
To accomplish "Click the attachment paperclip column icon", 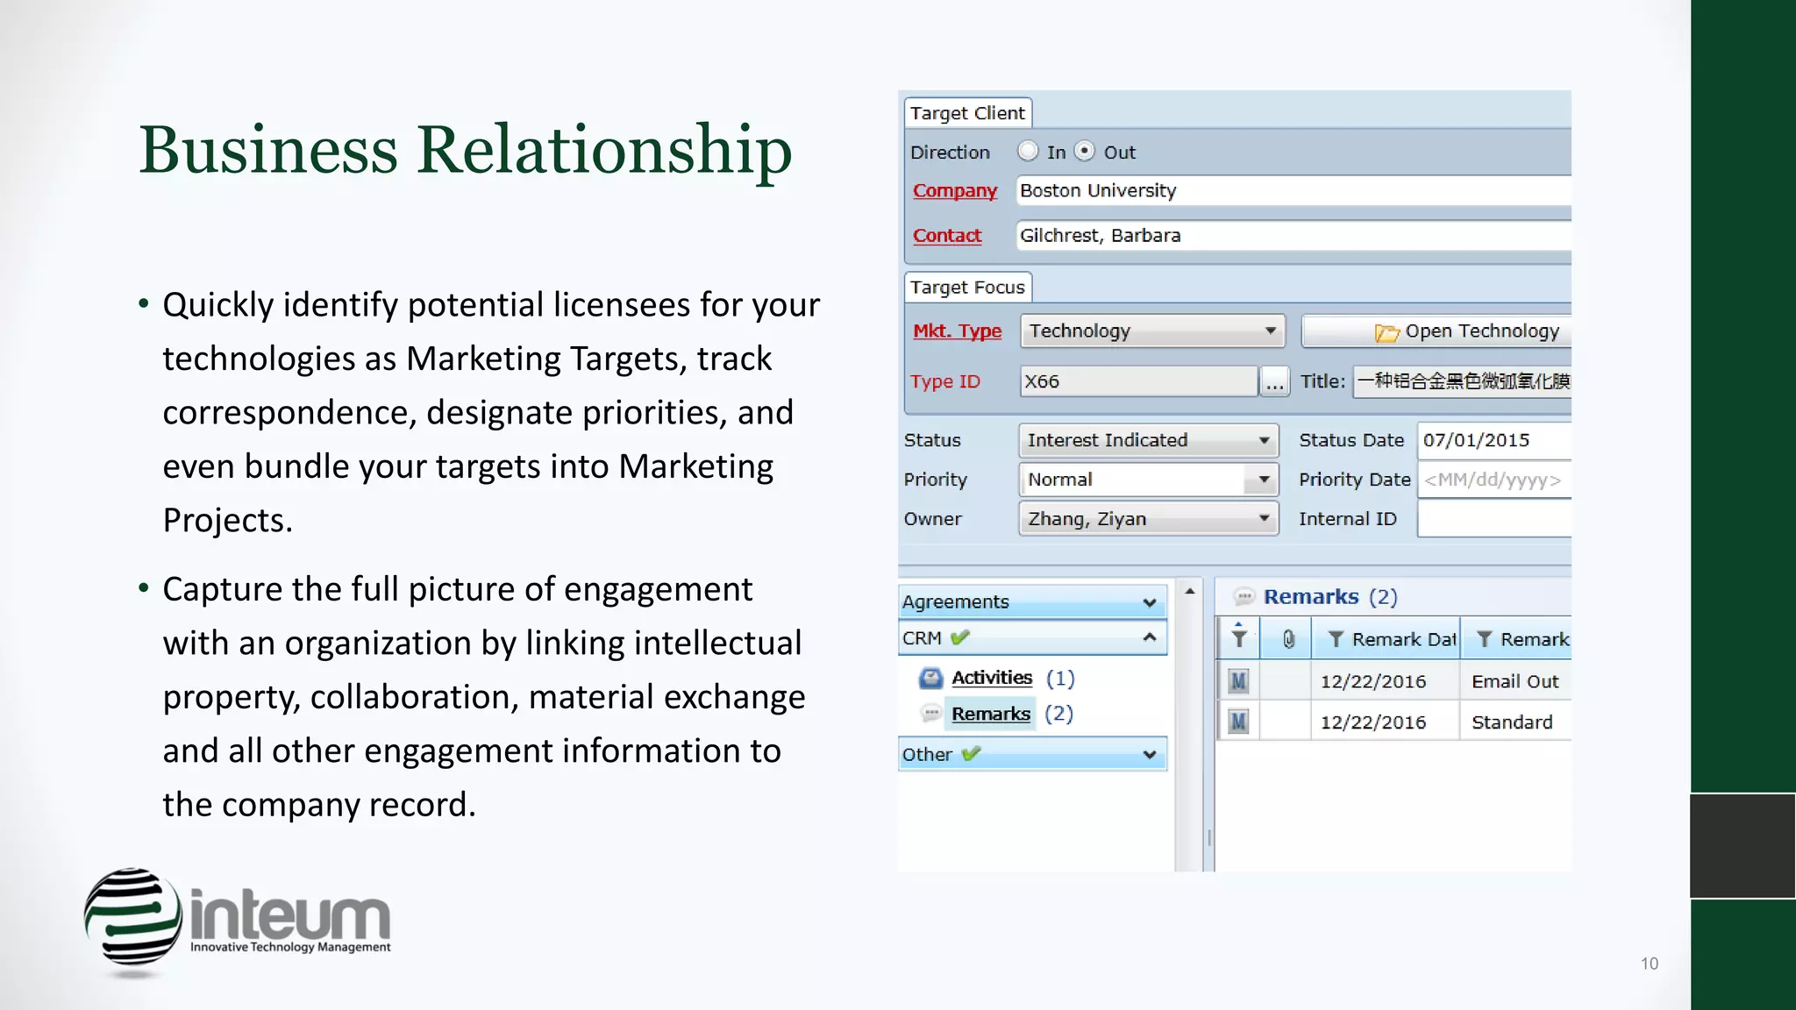I will pyautogui.click(x=1288, y=639).
